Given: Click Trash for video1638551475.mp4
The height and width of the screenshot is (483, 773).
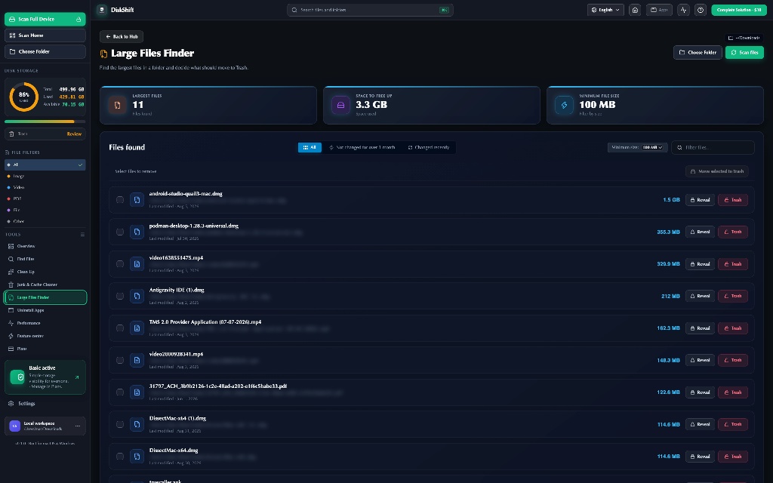Looking at the screenshot, I should click(x=732, y=263).
